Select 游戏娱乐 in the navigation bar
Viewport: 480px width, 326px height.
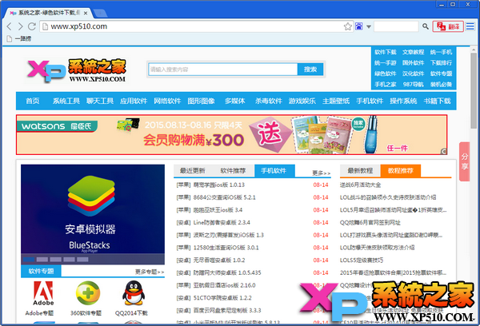click(x=302, y=101)
